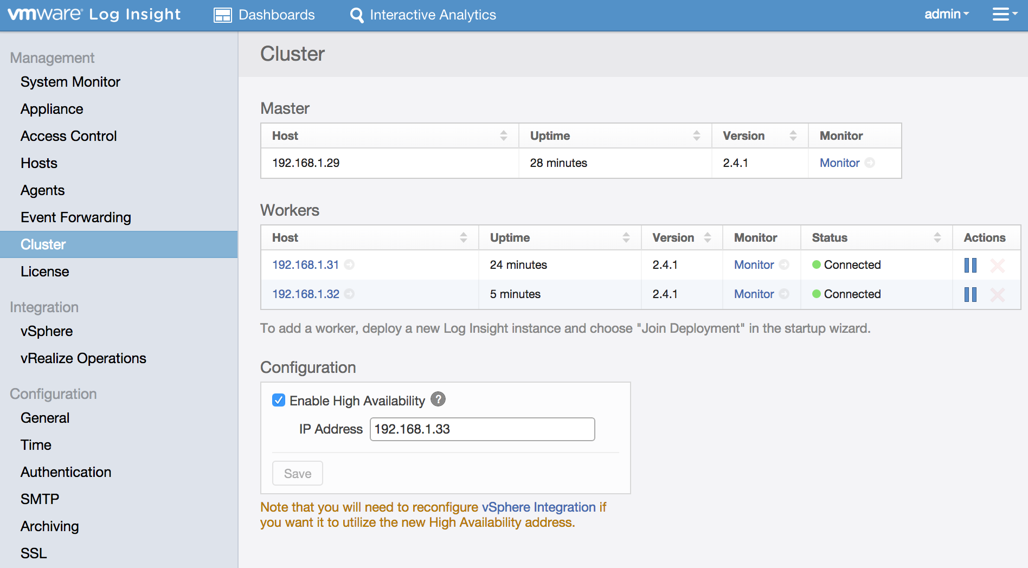The image size is (1028, 568).
Task: Open the admin user dropdown
Action: [x=946, y=15]
